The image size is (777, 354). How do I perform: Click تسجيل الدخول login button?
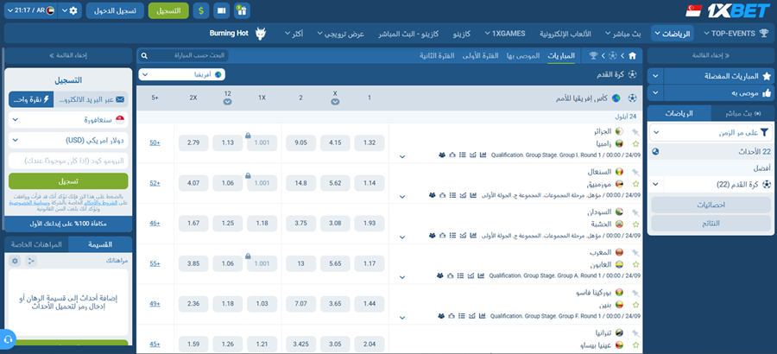pos(115,10)
